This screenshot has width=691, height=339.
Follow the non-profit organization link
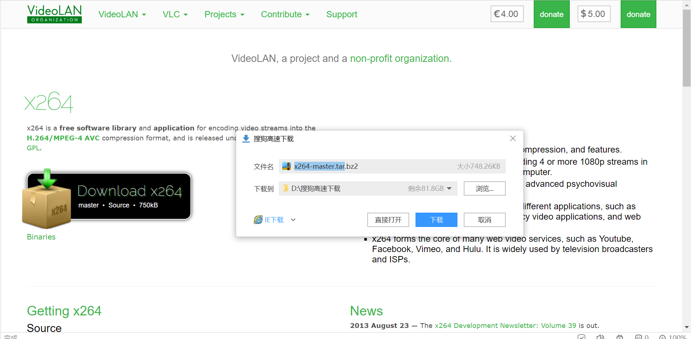[401, 59]
